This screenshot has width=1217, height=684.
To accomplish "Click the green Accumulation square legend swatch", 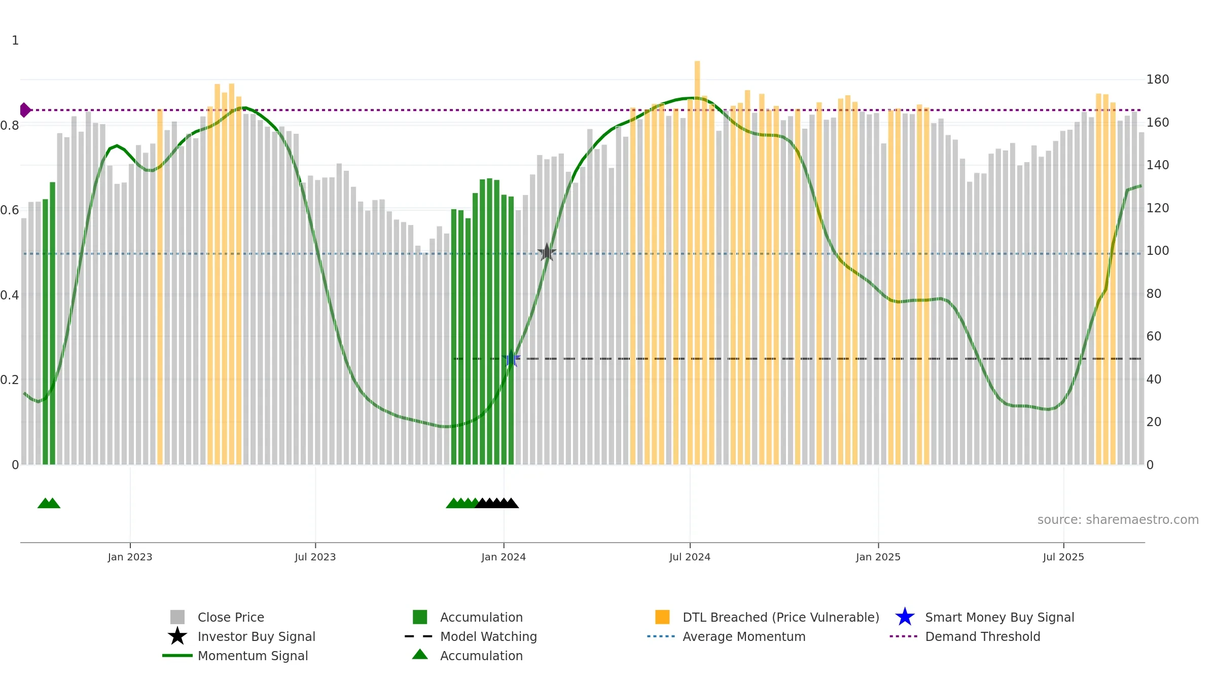I will (420, 617).
